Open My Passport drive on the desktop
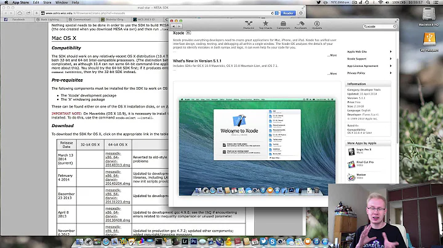Screen dimensions: 443x248 [x=429, y=42]
